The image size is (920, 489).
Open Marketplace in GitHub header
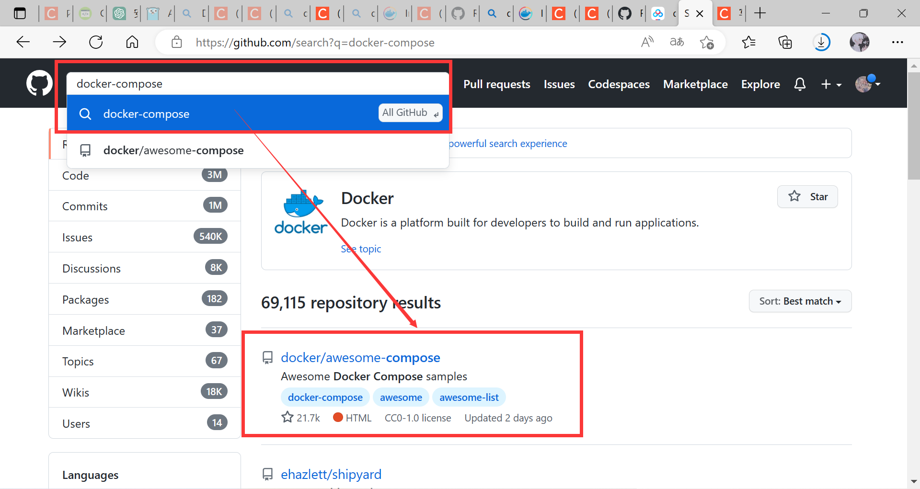pos(695,84)
